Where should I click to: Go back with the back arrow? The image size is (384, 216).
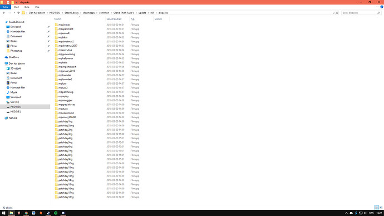[4, 13]
